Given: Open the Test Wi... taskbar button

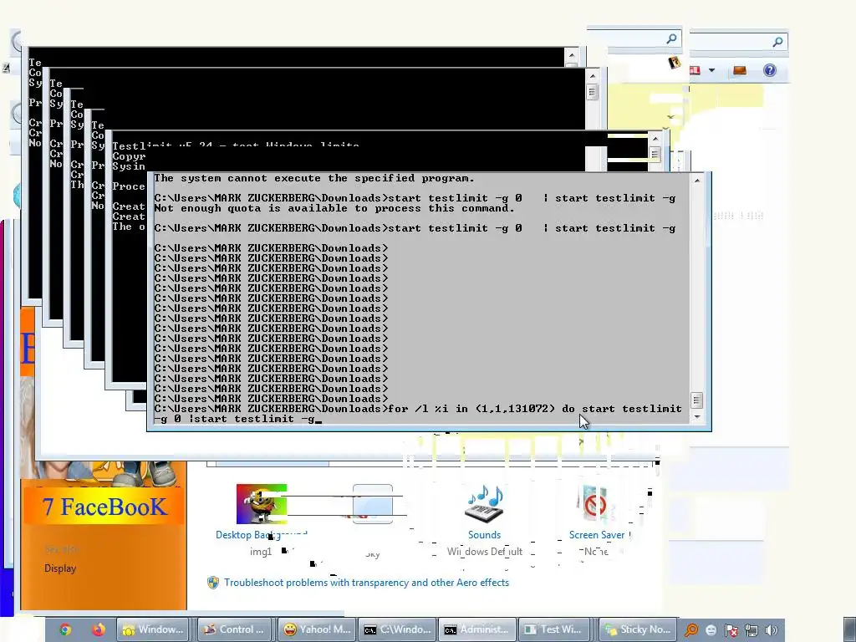Looking at the screenshot, I should pyautogui.click(x=556, y=629).
